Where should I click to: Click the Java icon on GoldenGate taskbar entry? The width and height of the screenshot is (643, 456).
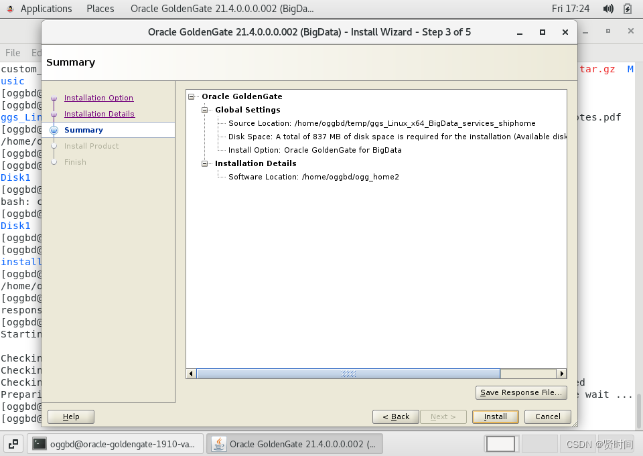tap(219, 444)
